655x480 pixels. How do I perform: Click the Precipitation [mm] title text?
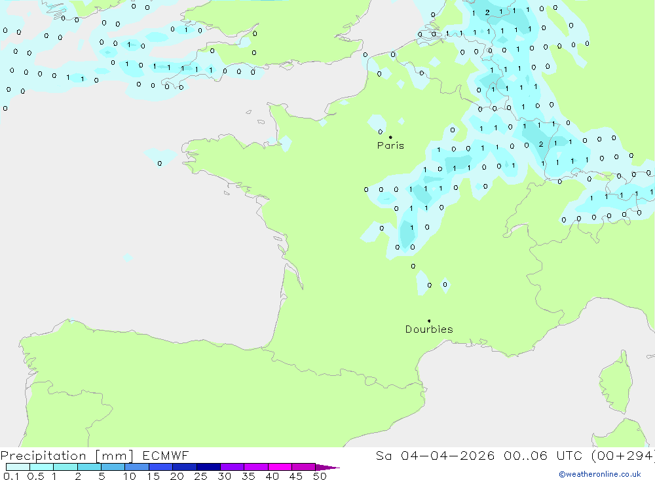pyautogui.click(x=67, y=456)
